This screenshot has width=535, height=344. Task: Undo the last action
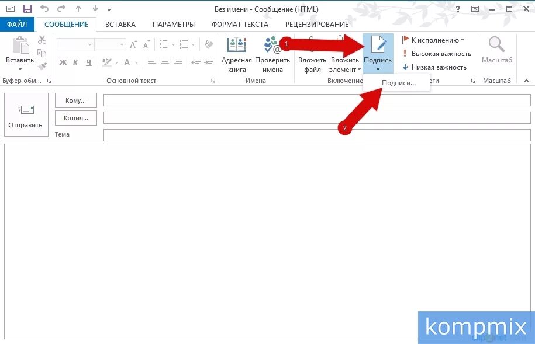44,9
